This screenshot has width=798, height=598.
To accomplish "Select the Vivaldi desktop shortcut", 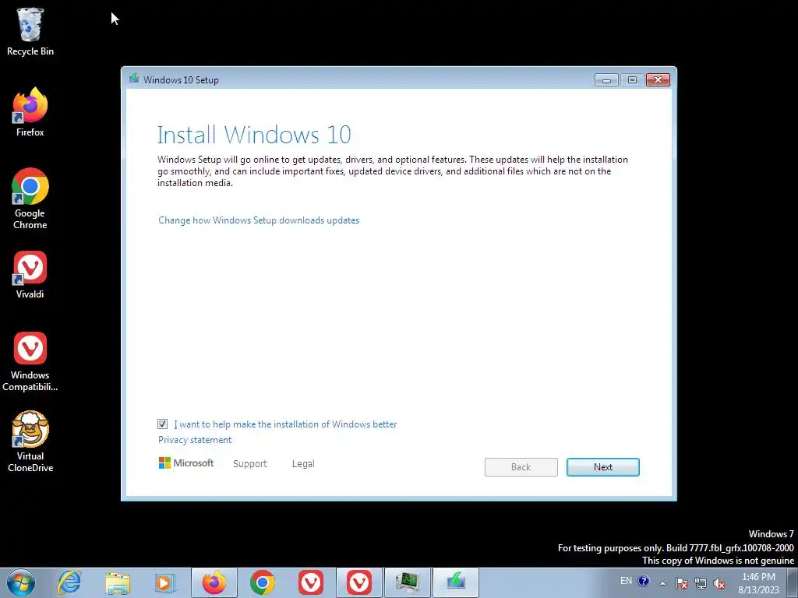I will pos(30,275).
